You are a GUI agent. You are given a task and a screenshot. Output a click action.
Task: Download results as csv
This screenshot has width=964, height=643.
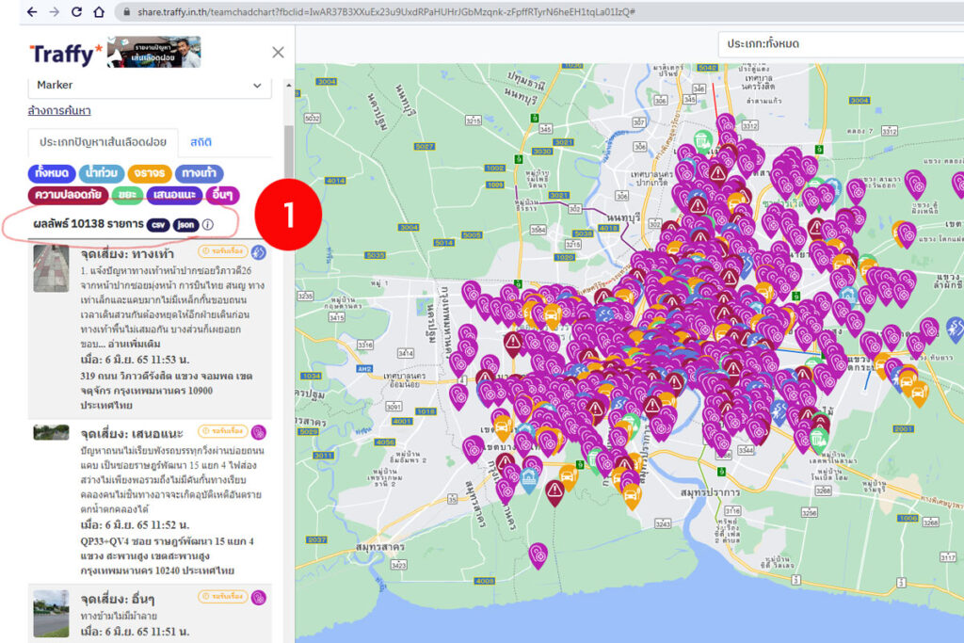(x=158, y=224)
